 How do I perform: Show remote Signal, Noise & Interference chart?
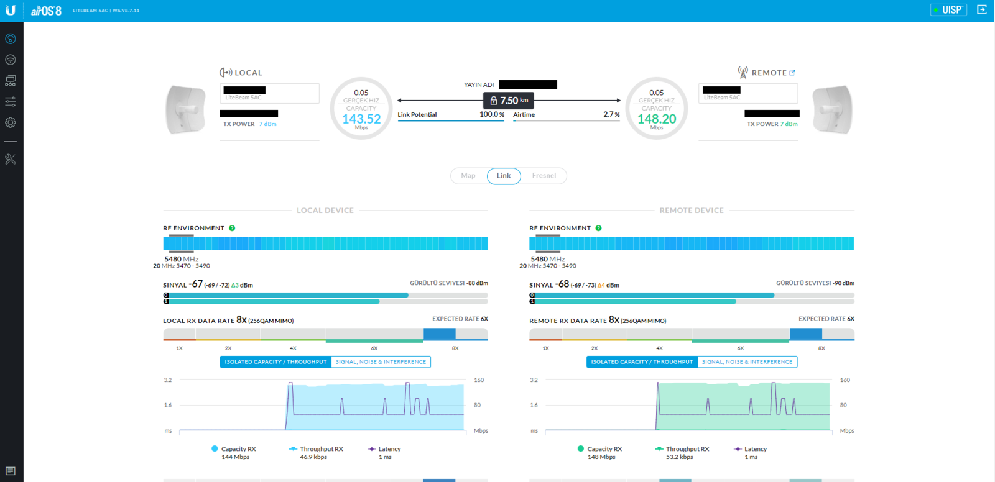tap(747, 361)
